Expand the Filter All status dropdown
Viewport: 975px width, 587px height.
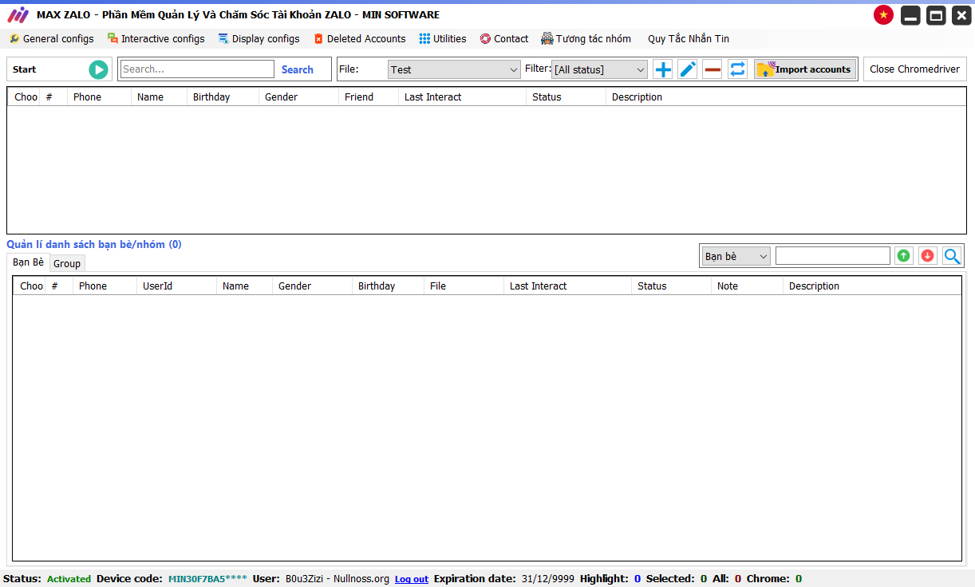click(x=599, y=69)
